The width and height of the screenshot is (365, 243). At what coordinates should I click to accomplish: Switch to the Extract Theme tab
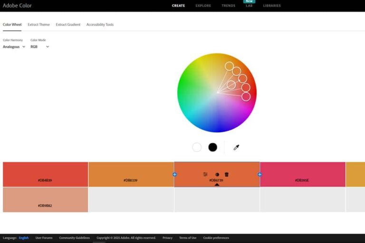38,25
